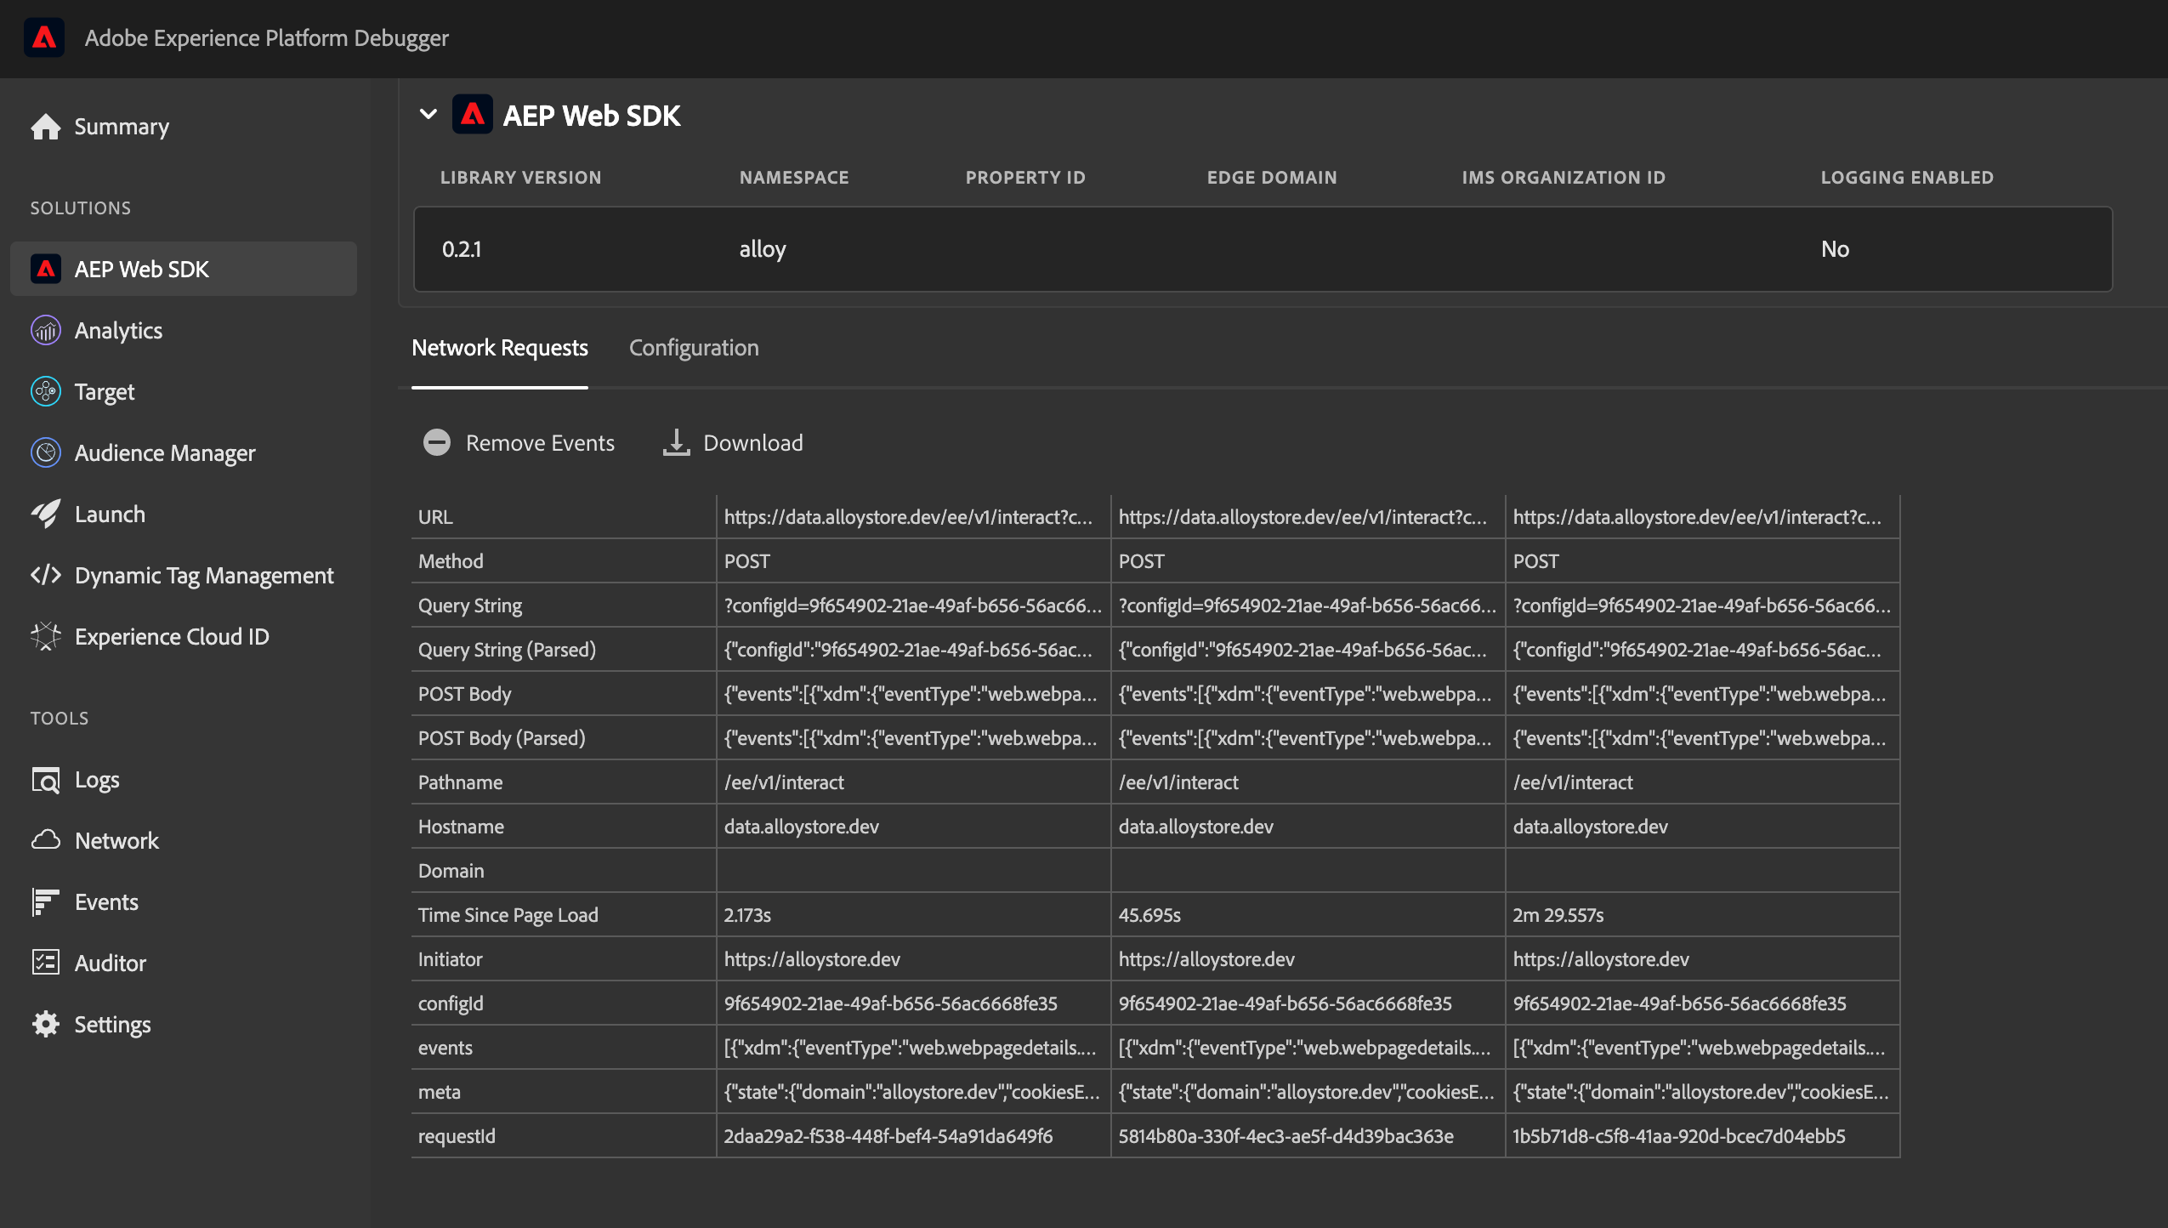Image resolution: width=2168 pixels, height=1228 pixels.
Task: Open the Summary home icon
Action: pyautogui.click(x=46, y=127)
